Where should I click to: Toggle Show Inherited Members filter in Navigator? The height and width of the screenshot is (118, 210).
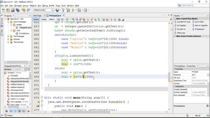(7, 111)
